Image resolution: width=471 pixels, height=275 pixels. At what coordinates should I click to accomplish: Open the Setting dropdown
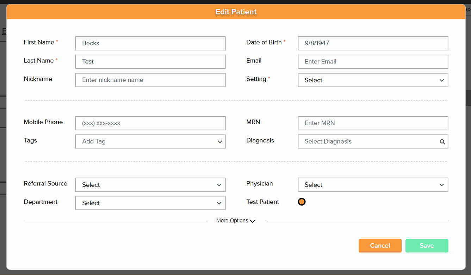(x=373, y=80)
